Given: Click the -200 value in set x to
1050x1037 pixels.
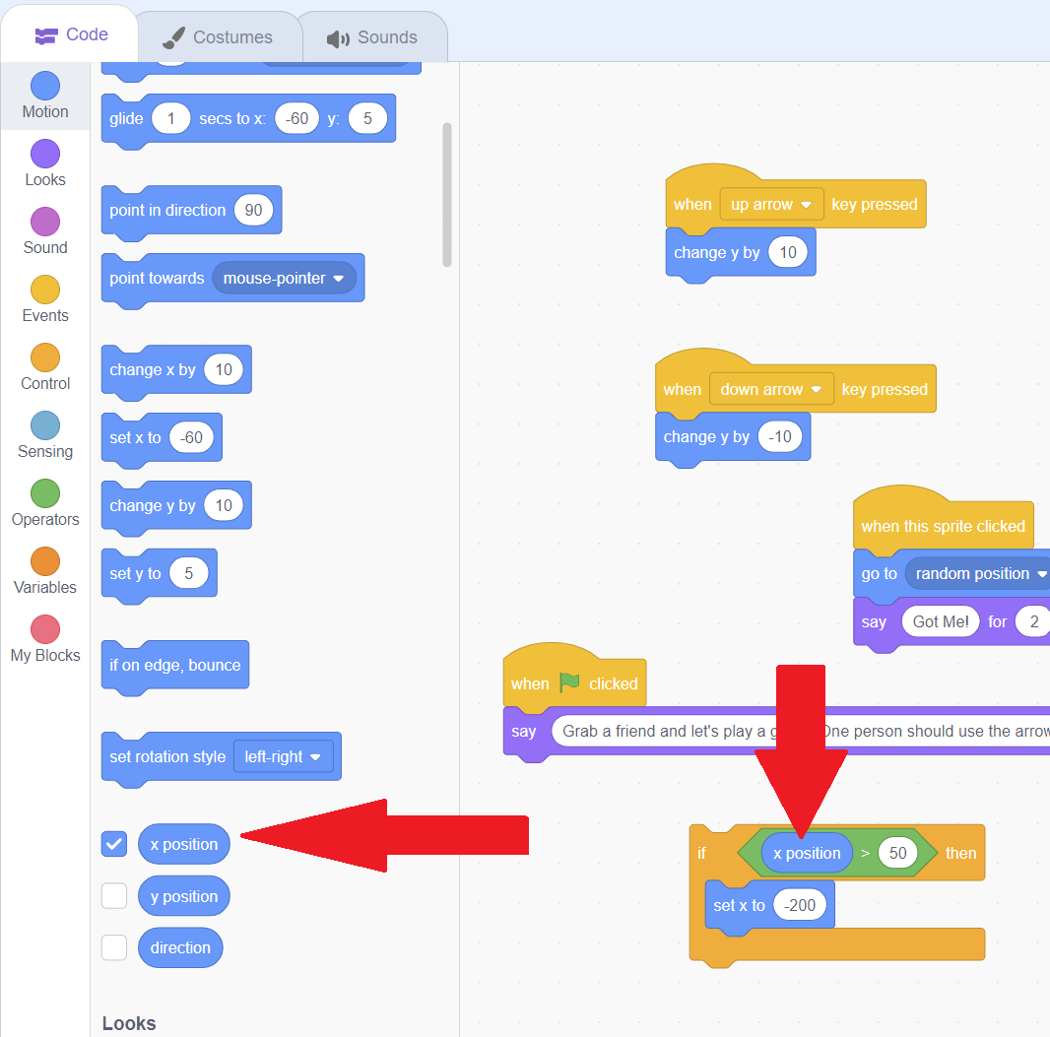Looking at the screenshot, I should tap(800, 905).
